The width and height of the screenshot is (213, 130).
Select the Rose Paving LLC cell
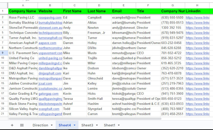(x=23, y=17)
